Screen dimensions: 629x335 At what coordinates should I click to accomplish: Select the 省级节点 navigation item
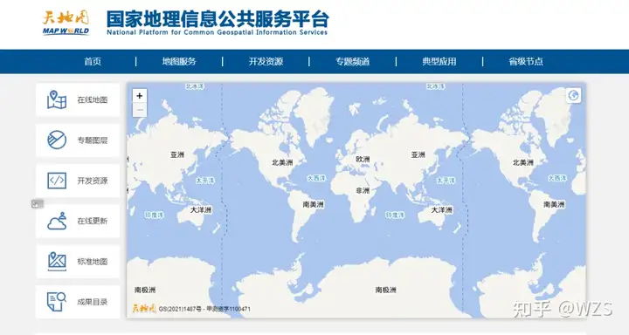(x=526, y=61)
